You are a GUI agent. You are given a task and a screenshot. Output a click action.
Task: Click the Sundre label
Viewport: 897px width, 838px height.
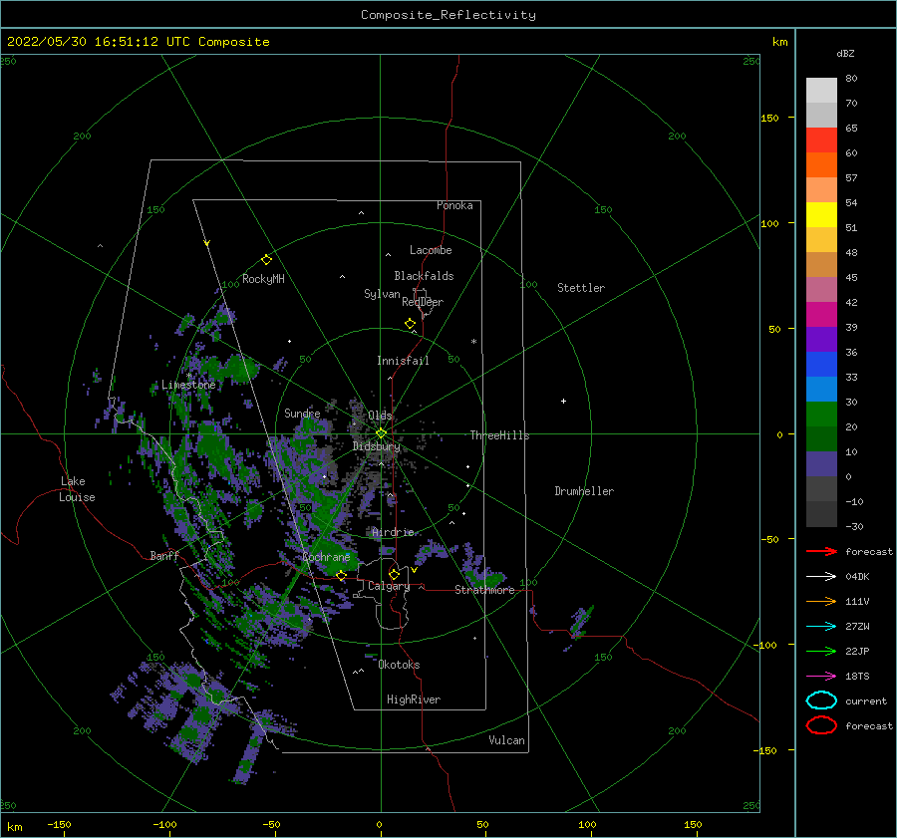(x=302, y=413)
